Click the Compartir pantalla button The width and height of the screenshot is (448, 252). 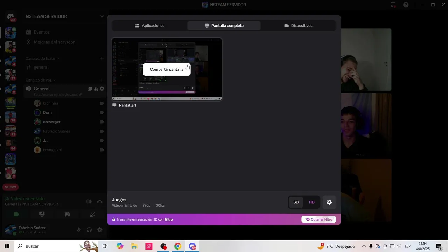[x=167, y=69]
